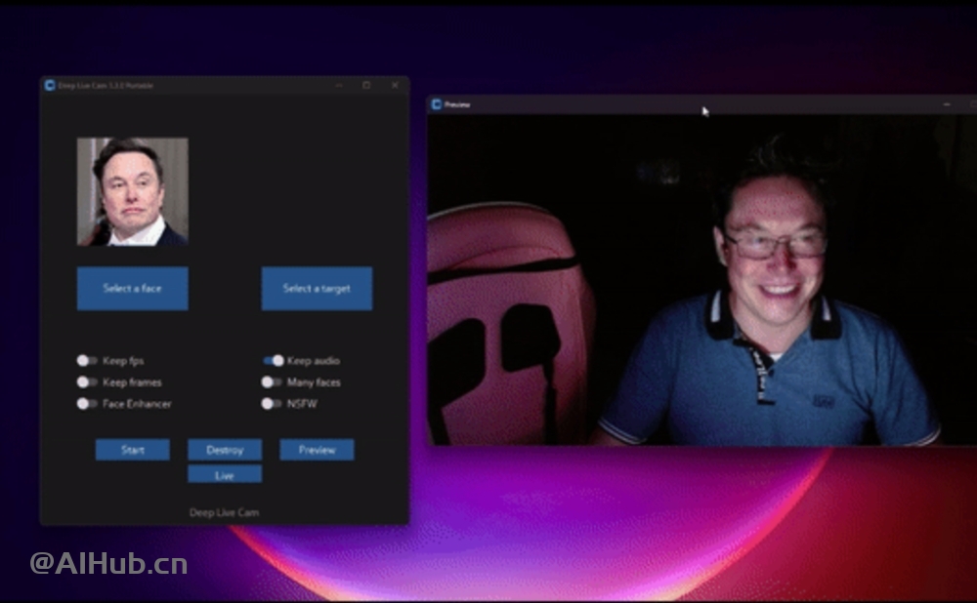Close the Deep Live Cam window
977x603 pixels.
click(x=395, y=85)
